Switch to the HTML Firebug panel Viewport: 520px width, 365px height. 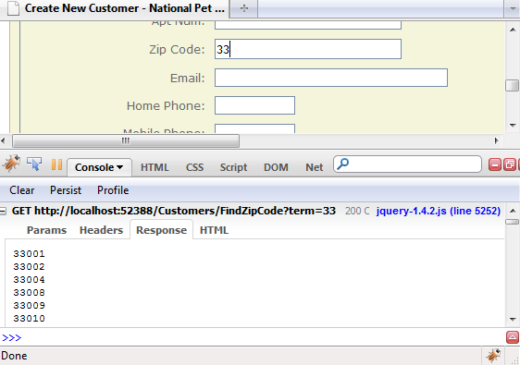click(155, 167)
